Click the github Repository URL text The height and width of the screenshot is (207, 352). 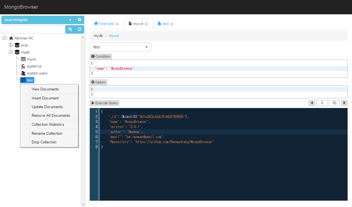tap(174, 142)
